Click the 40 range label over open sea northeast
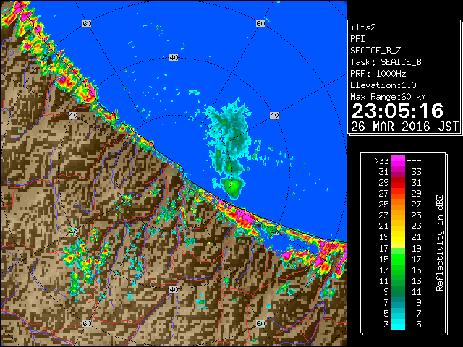 pos(274,116)
